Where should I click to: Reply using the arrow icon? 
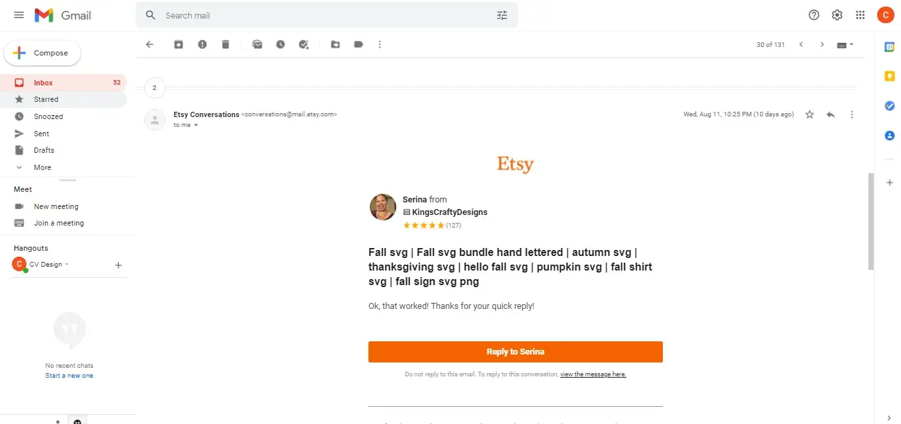[x=831, y=114]
